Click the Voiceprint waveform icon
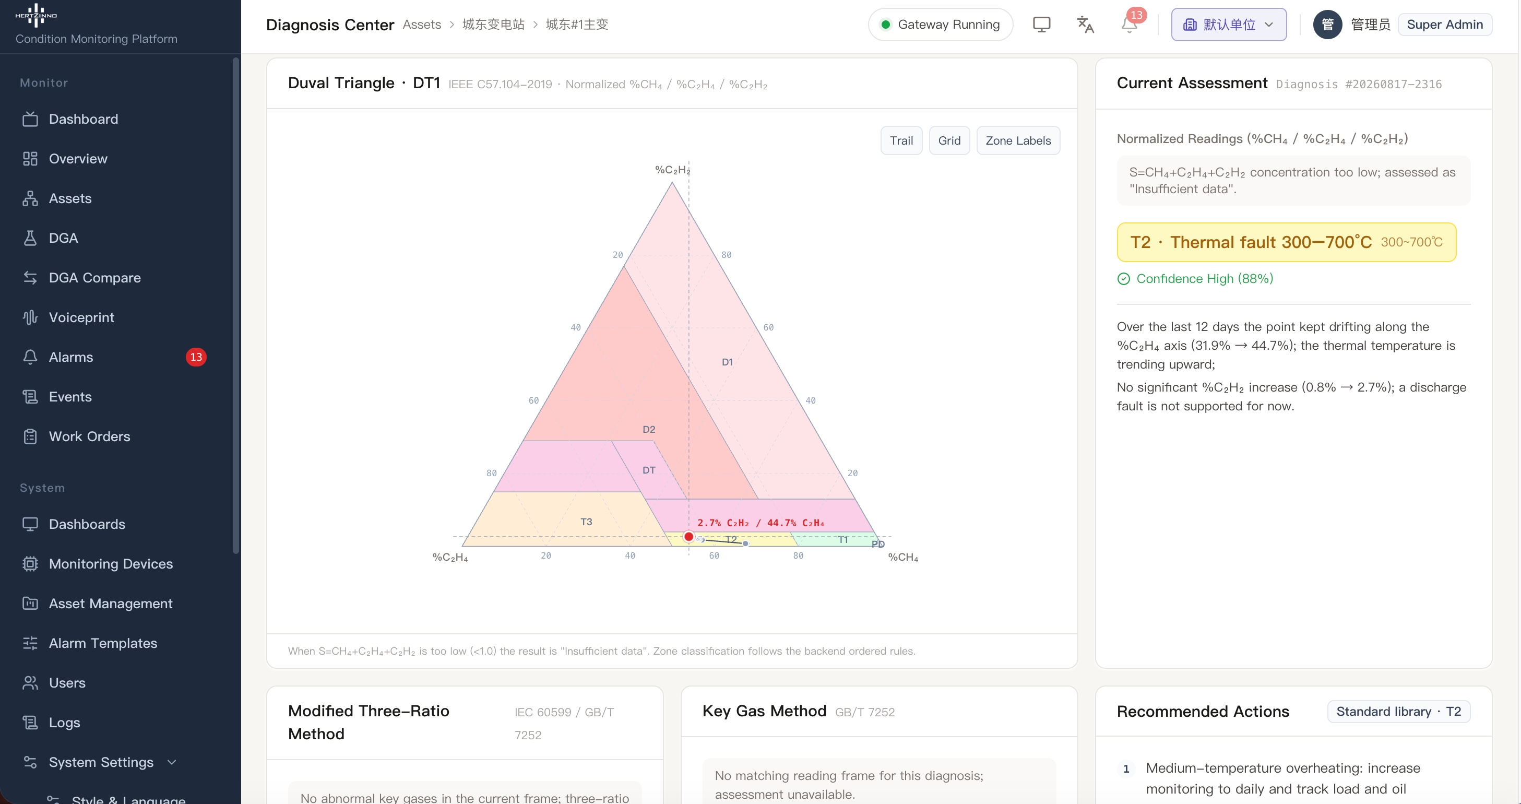The width and height of the screenshot is (1521, 804). tap(30, 317)
